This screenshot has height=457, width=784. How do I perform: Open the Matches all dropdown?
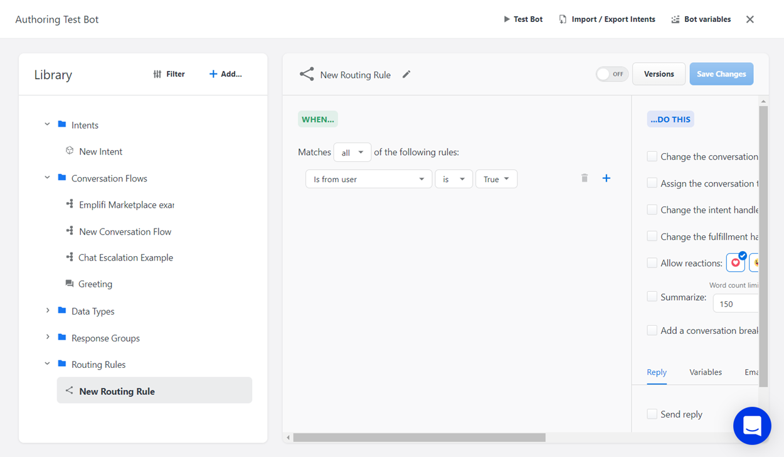click(352, 153)
